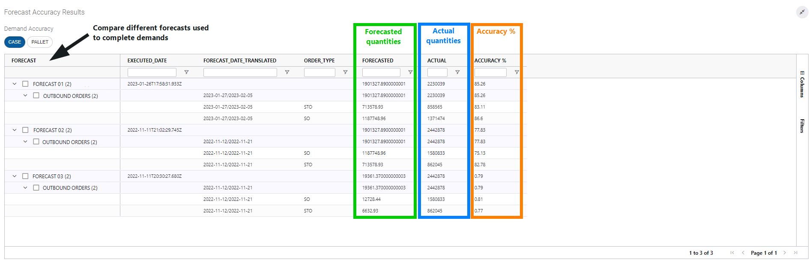Select accuracy value 0.81 cell
Screen dimensions: 812x262
click(478, 199)
